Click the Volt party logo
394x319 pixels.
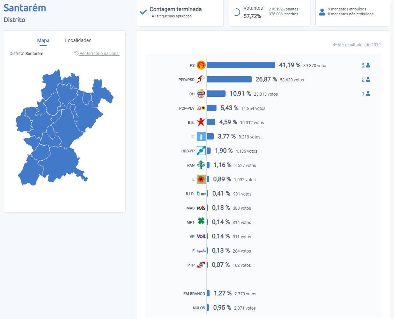pyautogui.click(x=201, y=236)
